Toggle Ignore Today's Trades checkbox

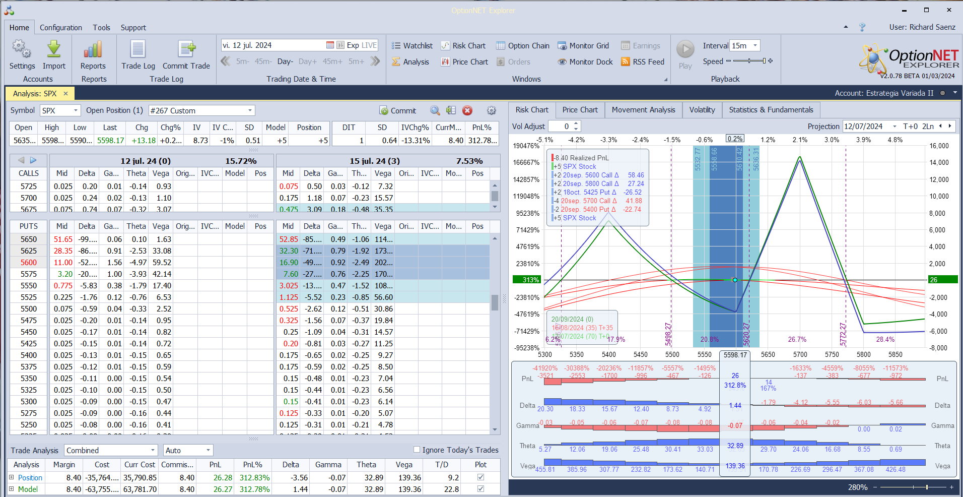tap(417, 450)
